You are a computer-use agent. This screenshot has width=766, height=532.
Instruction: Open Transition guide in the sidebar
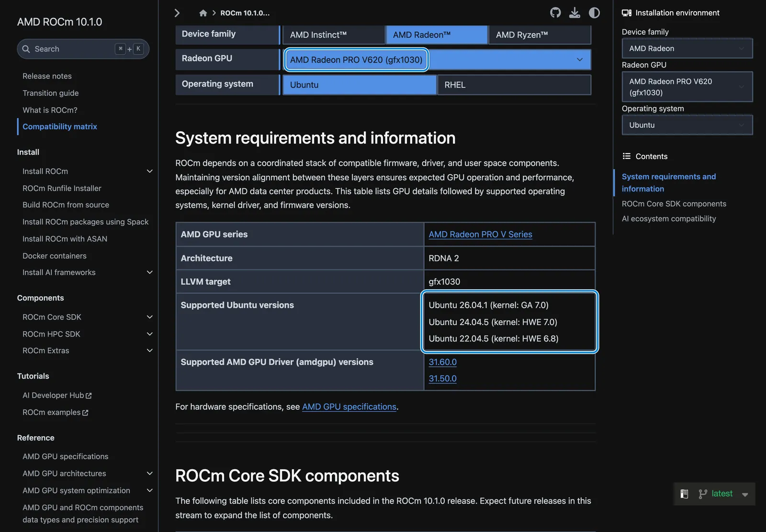(50, 93)
